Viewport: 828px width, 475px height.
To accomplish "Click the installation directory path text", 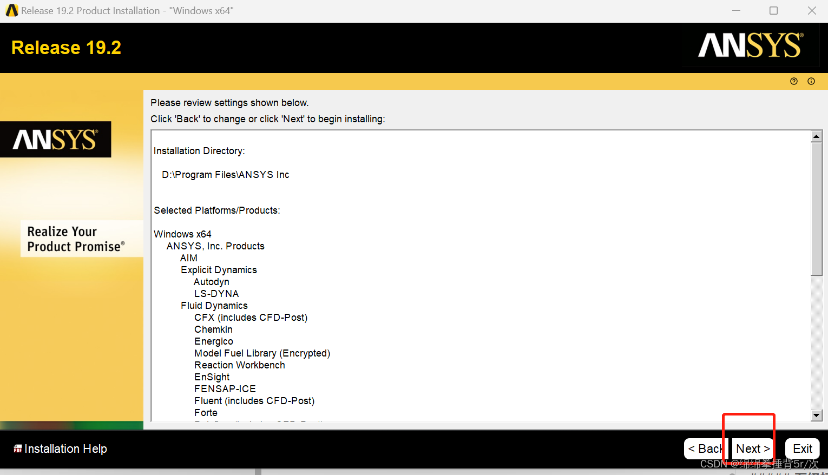I will coord(225,174).
